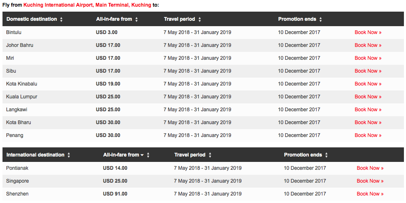Book Now for Shenzhen flight
406x203 pixels.
click(x=370, y=194)
